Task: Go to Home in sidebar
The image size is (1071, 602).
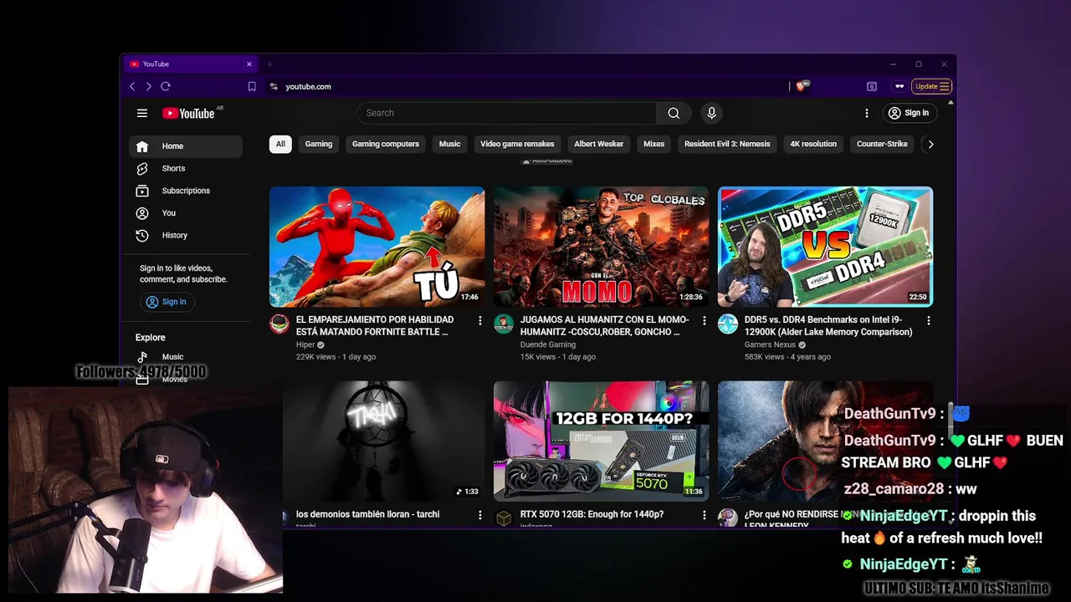Action: [186, 146]
